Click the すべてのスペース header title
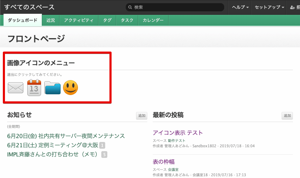This screenshot has width=300, height=178. tap(29, 7)
